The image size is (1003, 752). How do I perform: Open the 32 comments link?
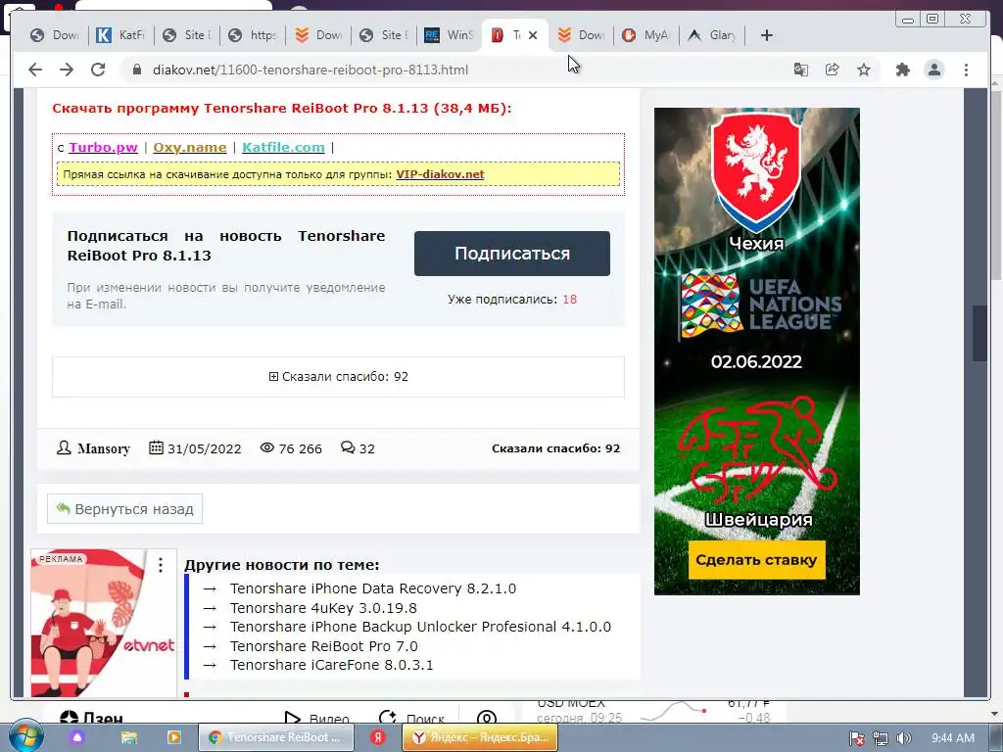click(358, 448)
